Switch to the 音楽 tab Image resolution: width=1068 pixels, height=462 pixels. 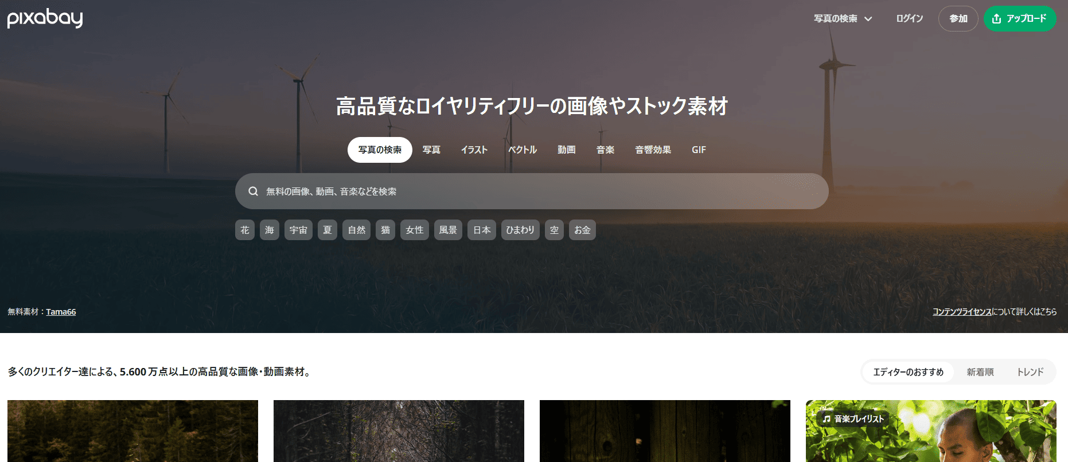[605, 150]
